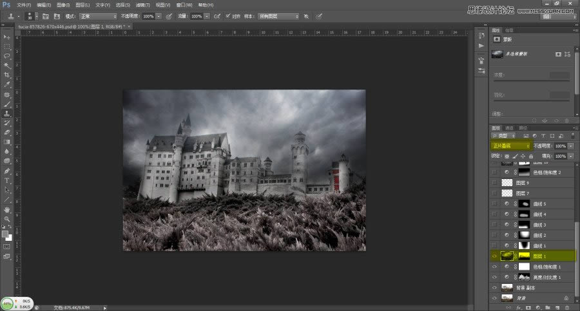This screenshot has height=311, width=580.
Task: Select the Zoom magnifier tool
Action: 7,219
